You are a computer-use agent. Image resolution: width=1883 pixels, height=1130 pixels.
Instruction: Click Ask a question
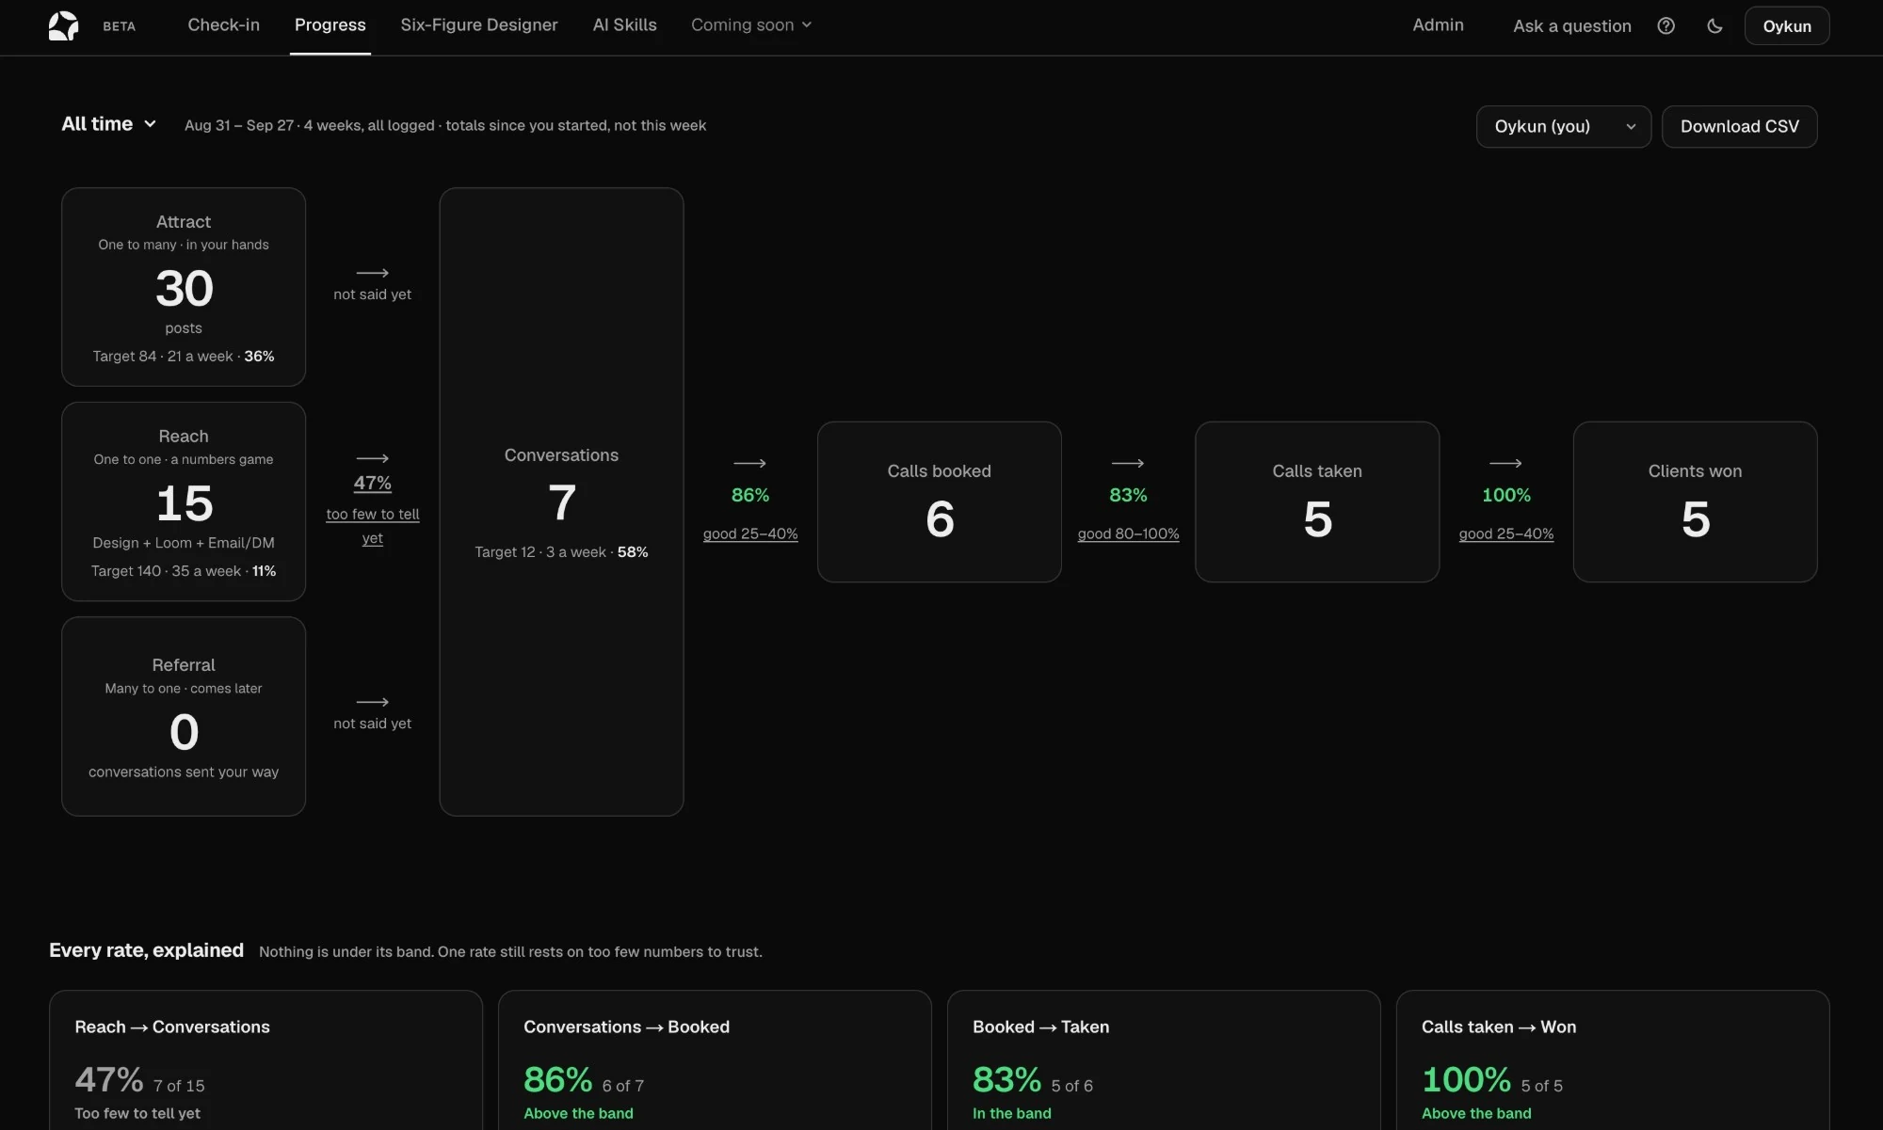click(1572, 26)
